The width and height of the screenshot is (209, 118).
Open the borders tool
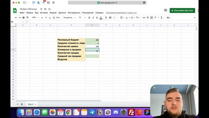pos(110,17)
